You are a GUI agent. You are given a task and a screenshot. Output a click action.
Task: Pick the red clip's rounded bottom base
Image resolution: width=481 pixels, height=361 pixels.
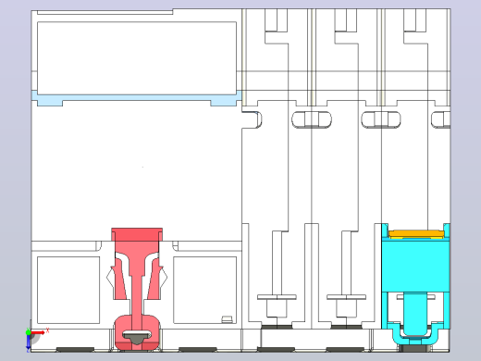pyautogui.click(x=137, y=332)
